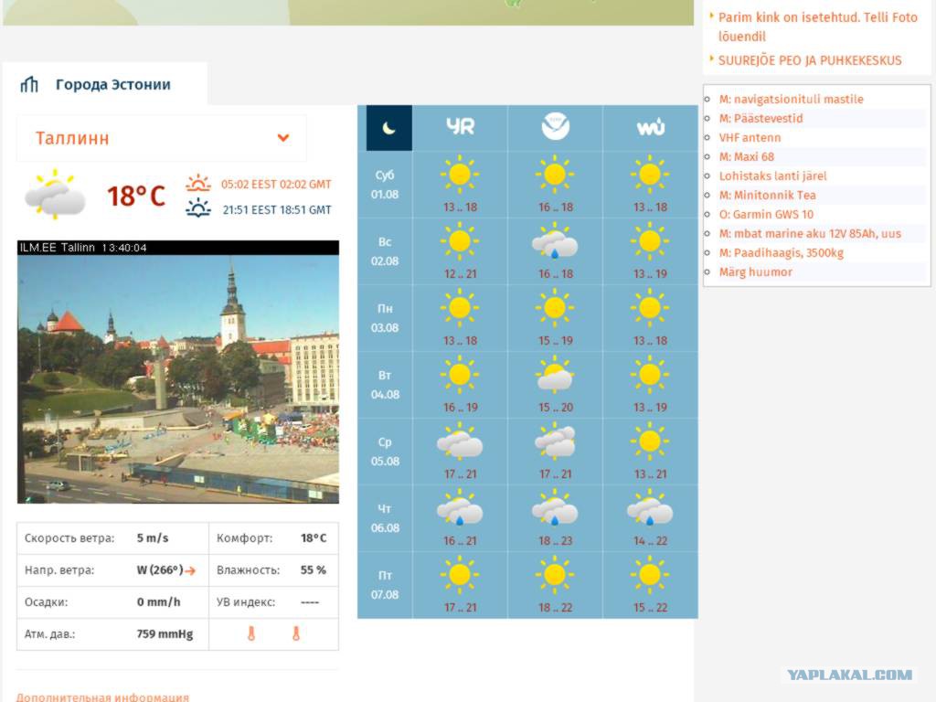
Task: Click the NOAA partly cloudy icon for Вт 04.08
Action: [x=555, y=375]
